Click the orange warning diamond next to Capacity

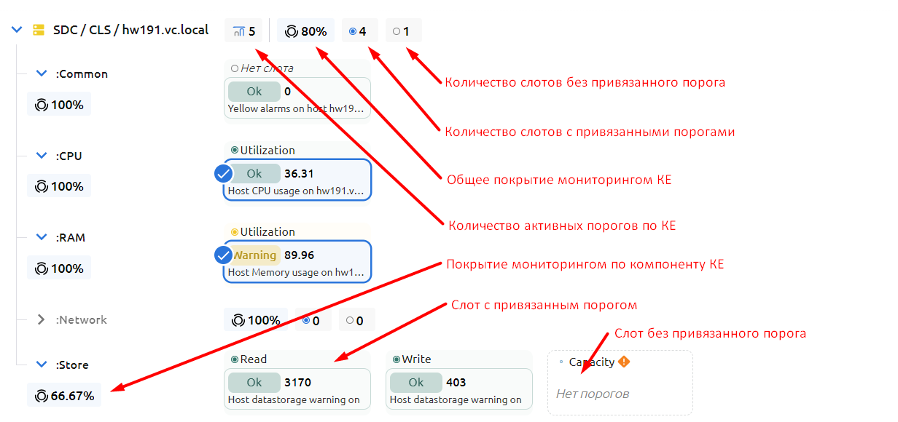624,362
